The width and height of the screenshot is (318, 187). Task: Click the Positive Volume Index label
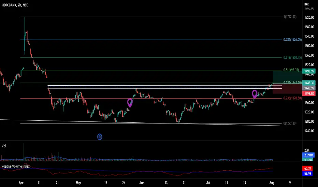[16, 166]
